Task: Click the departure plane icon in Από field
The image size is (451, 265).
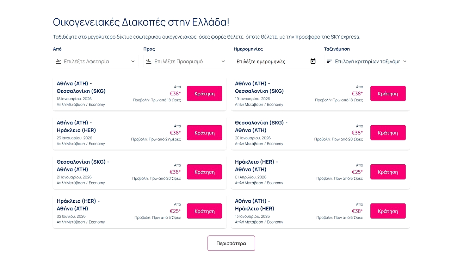Action: [58, 62]
